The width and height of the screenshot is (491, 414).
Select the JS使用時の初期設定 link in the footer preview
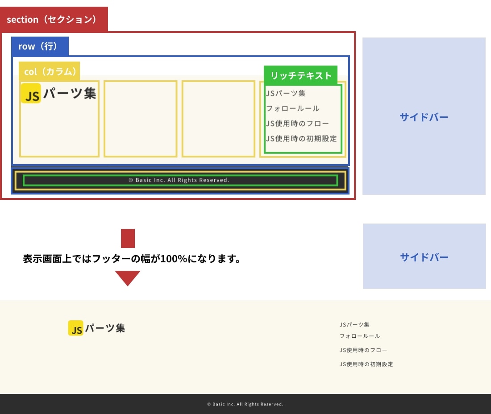[365, 364]
